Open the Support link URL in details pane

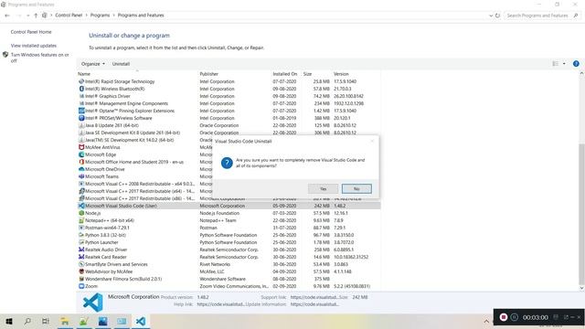coord(314,297)
